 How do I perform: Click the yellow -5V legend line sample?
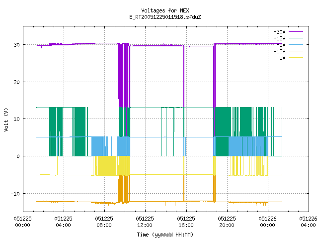[296, 58]
